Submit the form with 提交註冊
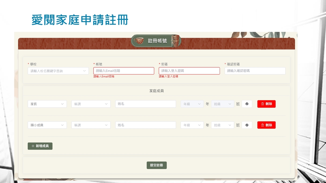This screenshot has height=183, width=326. (x=156, y=165)
